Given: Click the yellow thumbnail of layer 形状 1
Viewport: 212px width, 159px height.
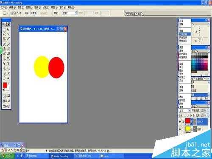Looking at the screenshot, I should coord(188,129).
